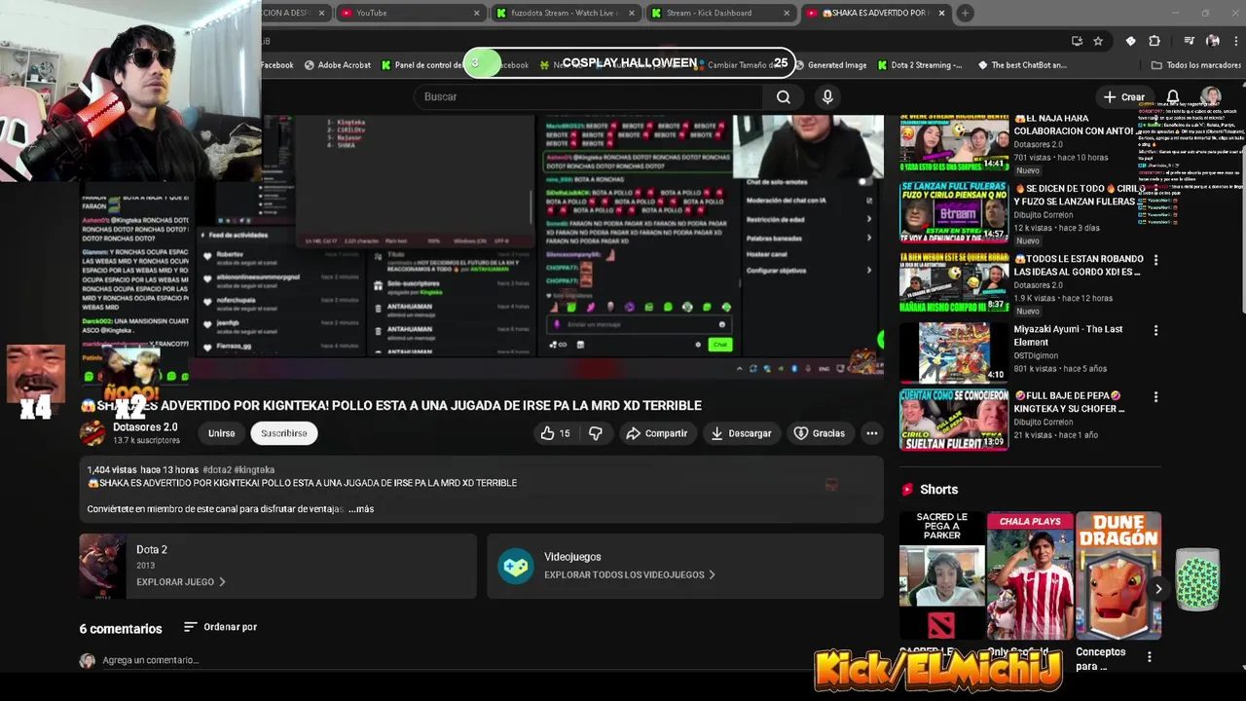1246x701 pixels.
Task: Open the Adobe Acrobat bookmark
Action: pyautogui.click(x=337, y=65)
